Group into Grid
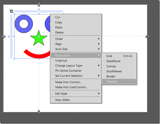This screenshot has height=124, width=160. tap(119, 56)
